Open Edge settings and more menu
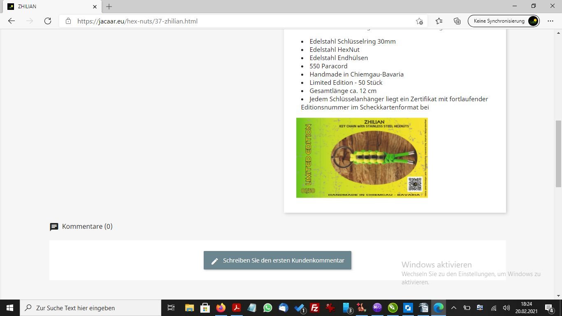562x316 pixels. (x=550, y=21)
